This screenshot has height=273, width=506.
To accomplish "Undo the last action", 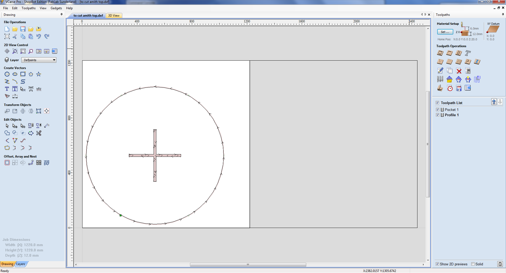I will 39,36.
